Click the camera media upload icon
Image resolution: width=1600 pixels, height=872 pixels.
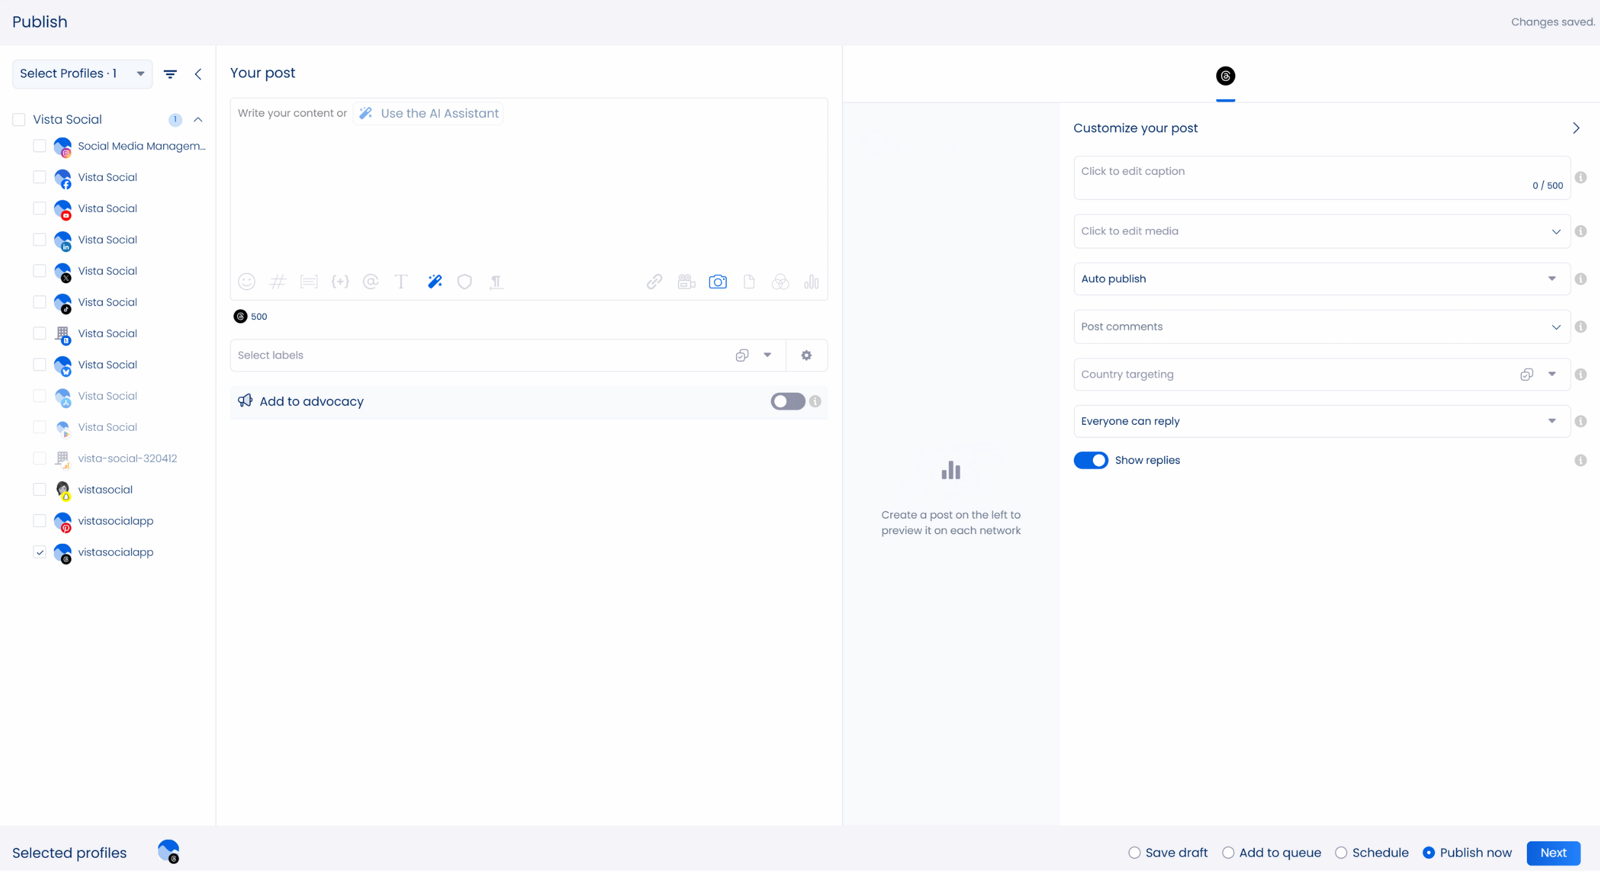pyautogui.click(x=718, y=281)
